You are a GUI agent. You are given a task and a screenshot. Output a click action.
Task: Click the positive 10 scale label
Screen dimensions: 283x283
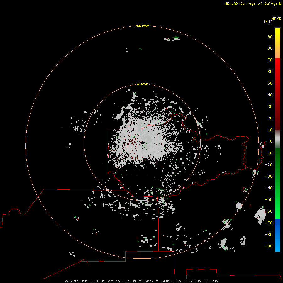(270, 130)
